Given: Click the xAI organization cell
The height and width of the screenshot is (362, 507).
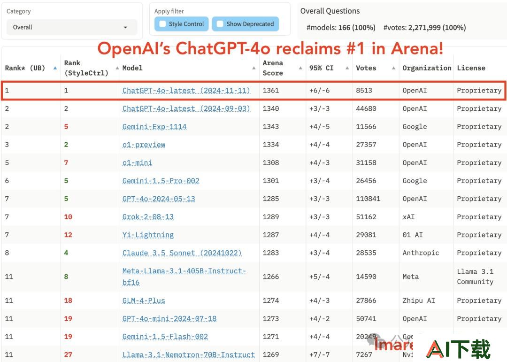Looking at the screenshot, I should (409, 217).
